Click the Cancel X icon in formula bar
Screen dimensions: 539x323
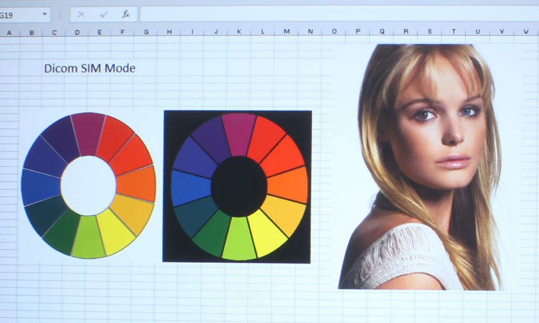point(81,15)
